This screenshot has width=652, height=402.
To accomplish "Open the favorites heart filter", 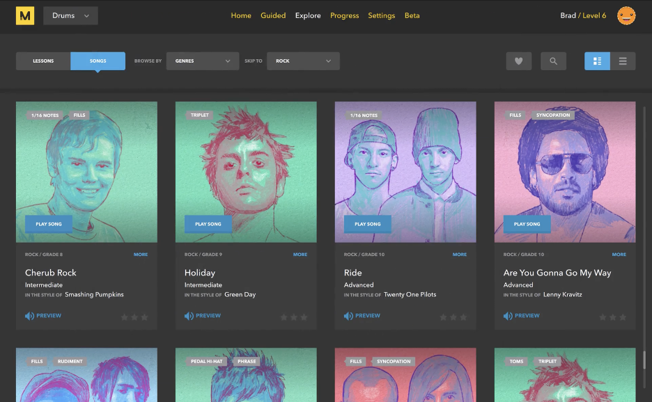I will pos(518,61).
